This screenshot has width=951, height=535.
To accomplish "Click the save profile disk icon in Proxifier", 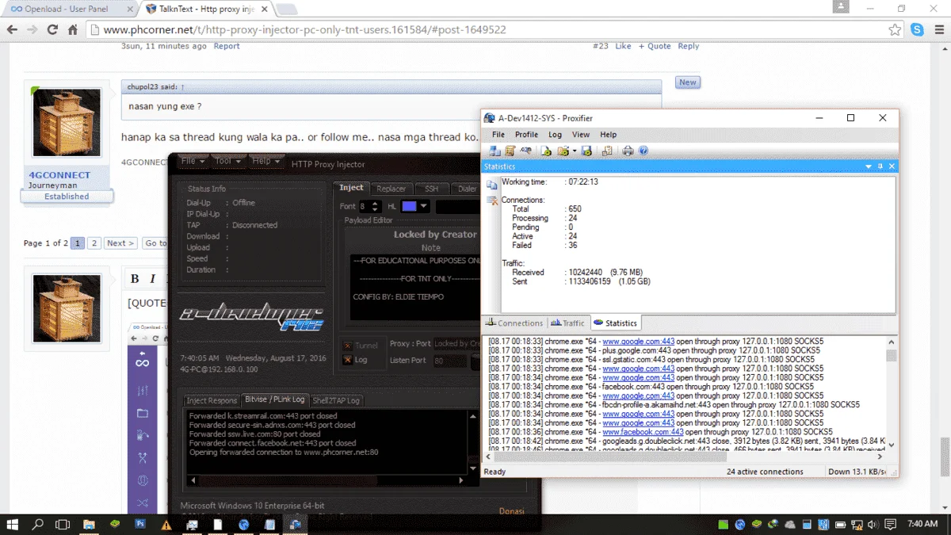I will (x=586, y=151).
